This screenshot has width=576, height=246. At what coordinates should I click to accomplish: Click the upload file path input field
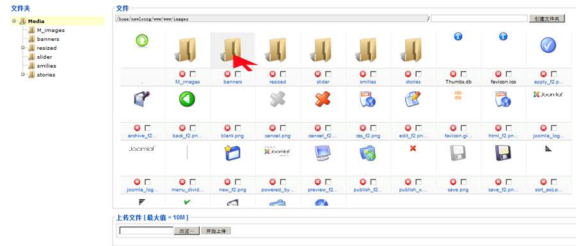tap(146, 231)
